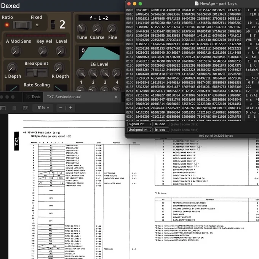This screenshot has width=259, height=259.
Task: Click the operator number stepper beside 2
Action: click(x=53, y=24)
